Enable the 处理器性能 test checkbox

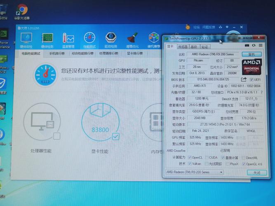(57, 136)
